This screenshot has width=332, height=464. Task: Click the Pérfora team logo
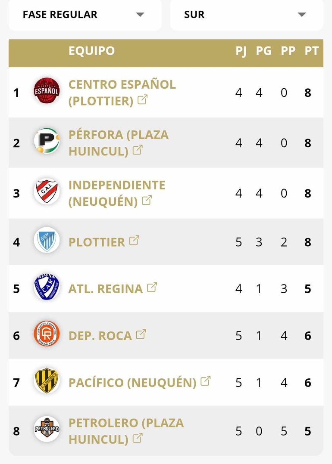[x=47, y=141]
